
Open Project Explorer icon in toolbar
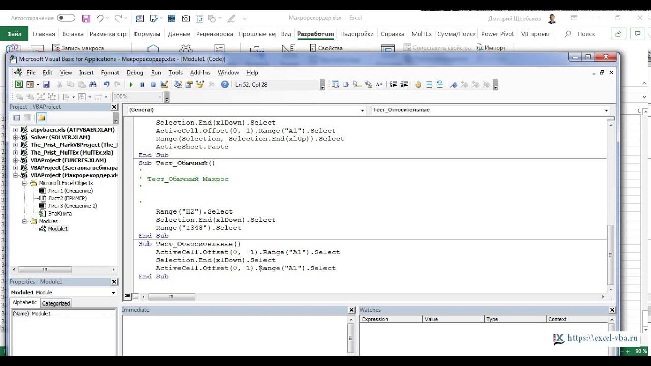click(178, 85)
